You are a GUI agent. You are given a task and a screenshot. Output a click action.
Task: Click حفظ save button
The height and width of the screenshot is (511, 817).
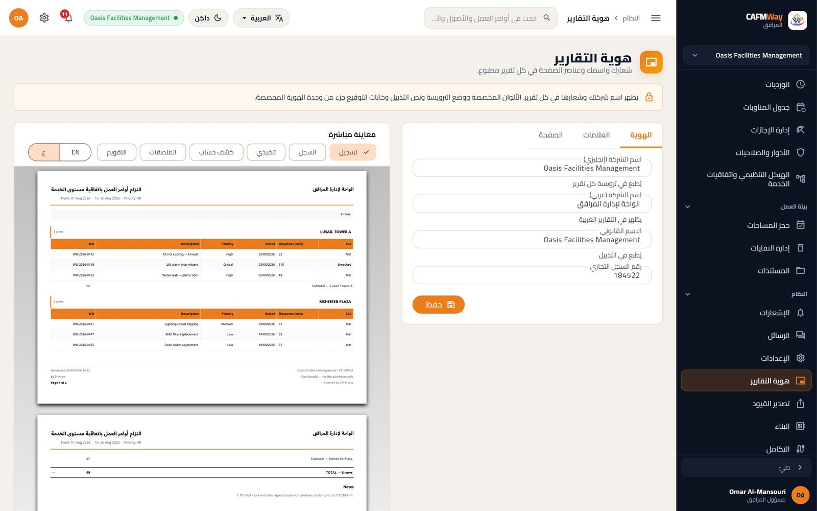tap(439, 305)
